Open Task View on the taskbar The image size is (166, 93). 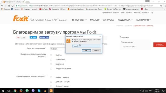point(9,91)
